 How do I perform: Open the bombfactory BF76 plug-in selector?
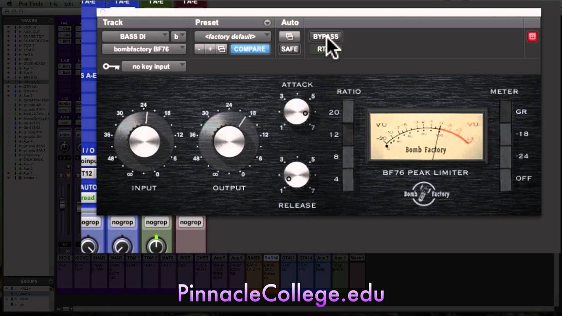click(x=144, y=49)
